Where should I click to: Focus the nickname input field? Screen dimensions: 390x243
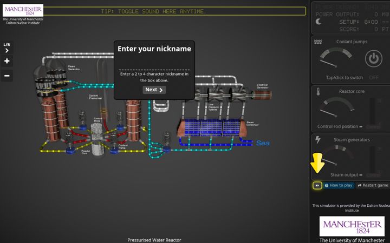click(x=154, y=63)
